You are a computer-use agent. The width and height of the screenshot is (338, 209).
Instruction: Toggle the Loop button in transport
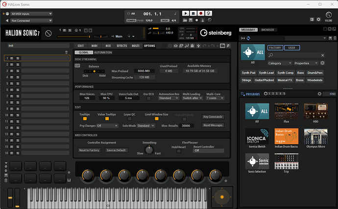(x=209, y=13)
